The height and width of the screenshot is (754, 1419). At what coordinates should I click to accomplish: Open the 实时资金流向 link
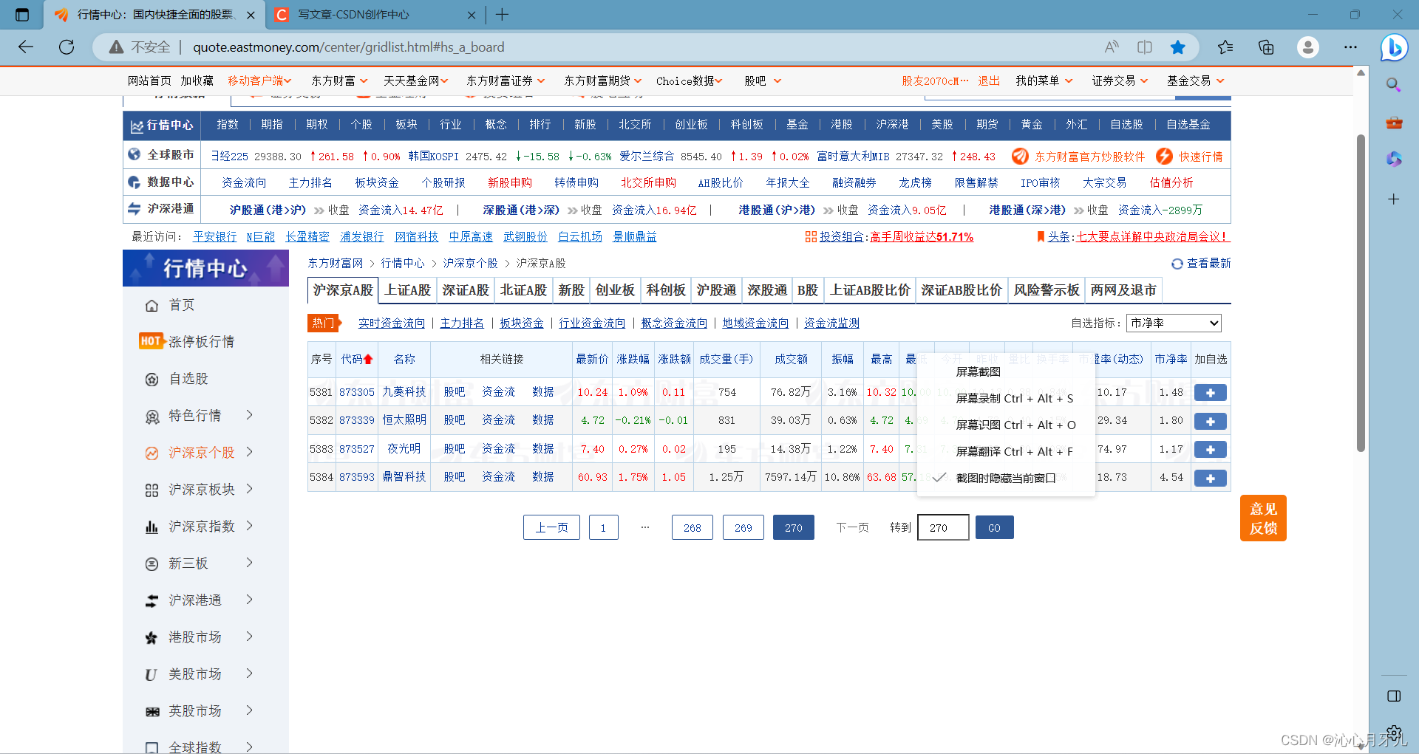pyautogui.click(x=392, y=323)
